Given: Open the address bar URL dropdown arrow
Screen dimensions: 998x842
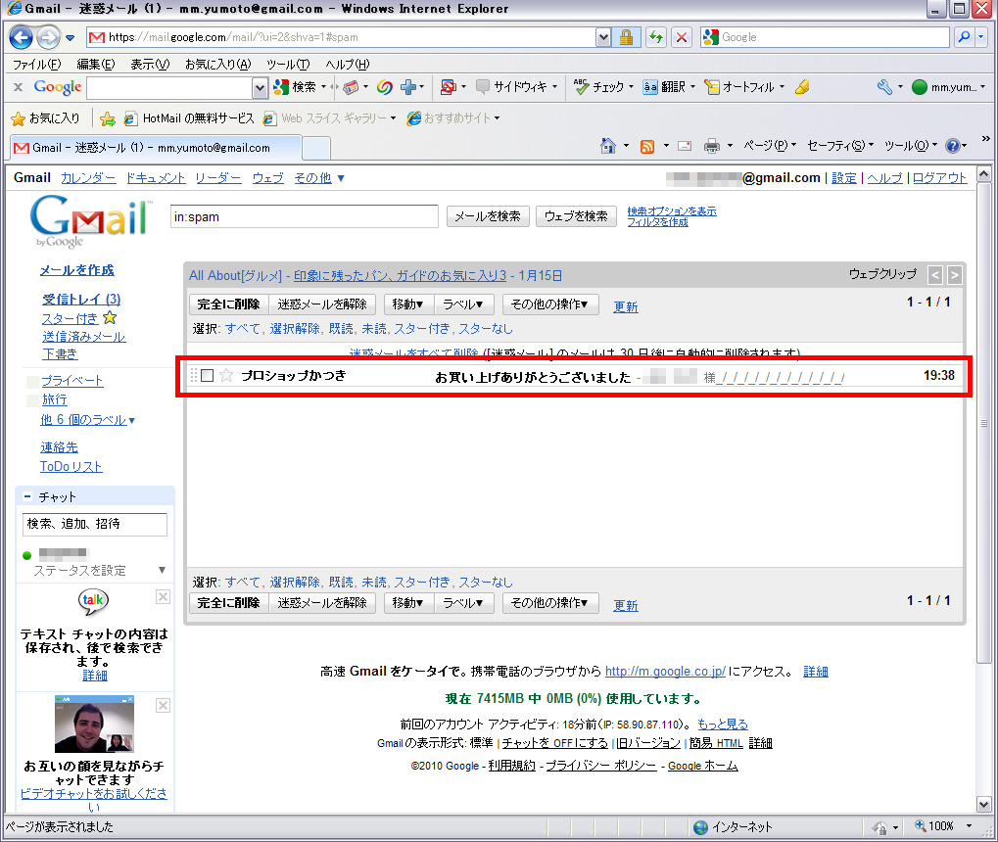Looking at the screenshot, I should tap(603, 37).
